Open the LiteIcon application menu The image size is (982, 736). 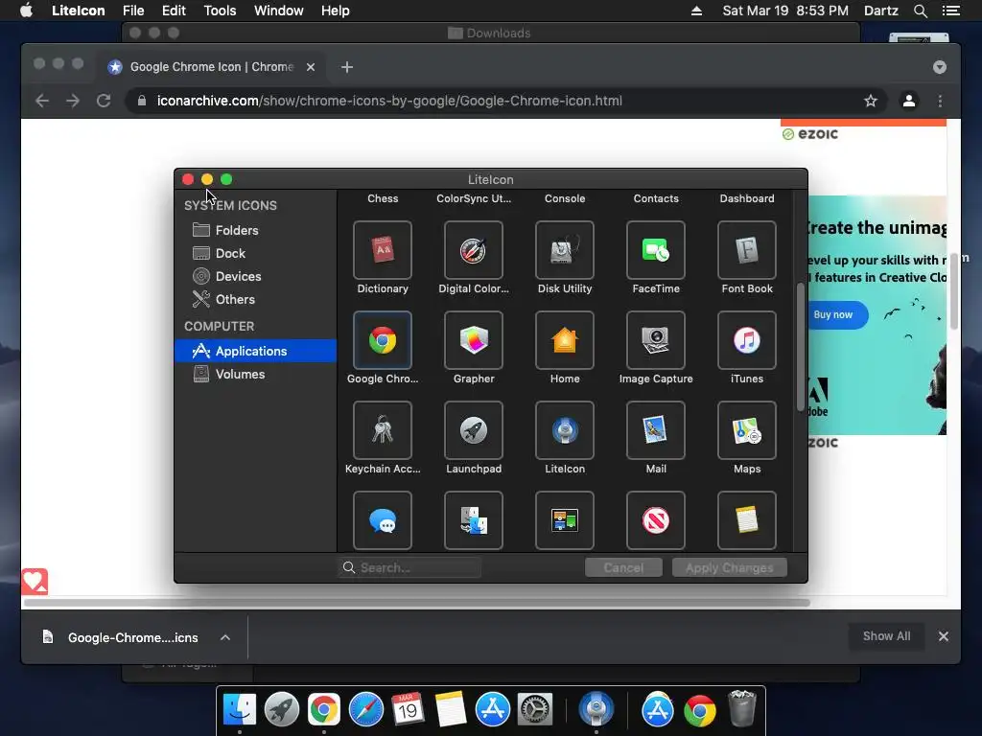pyautogui.click(x=79, y=11)
